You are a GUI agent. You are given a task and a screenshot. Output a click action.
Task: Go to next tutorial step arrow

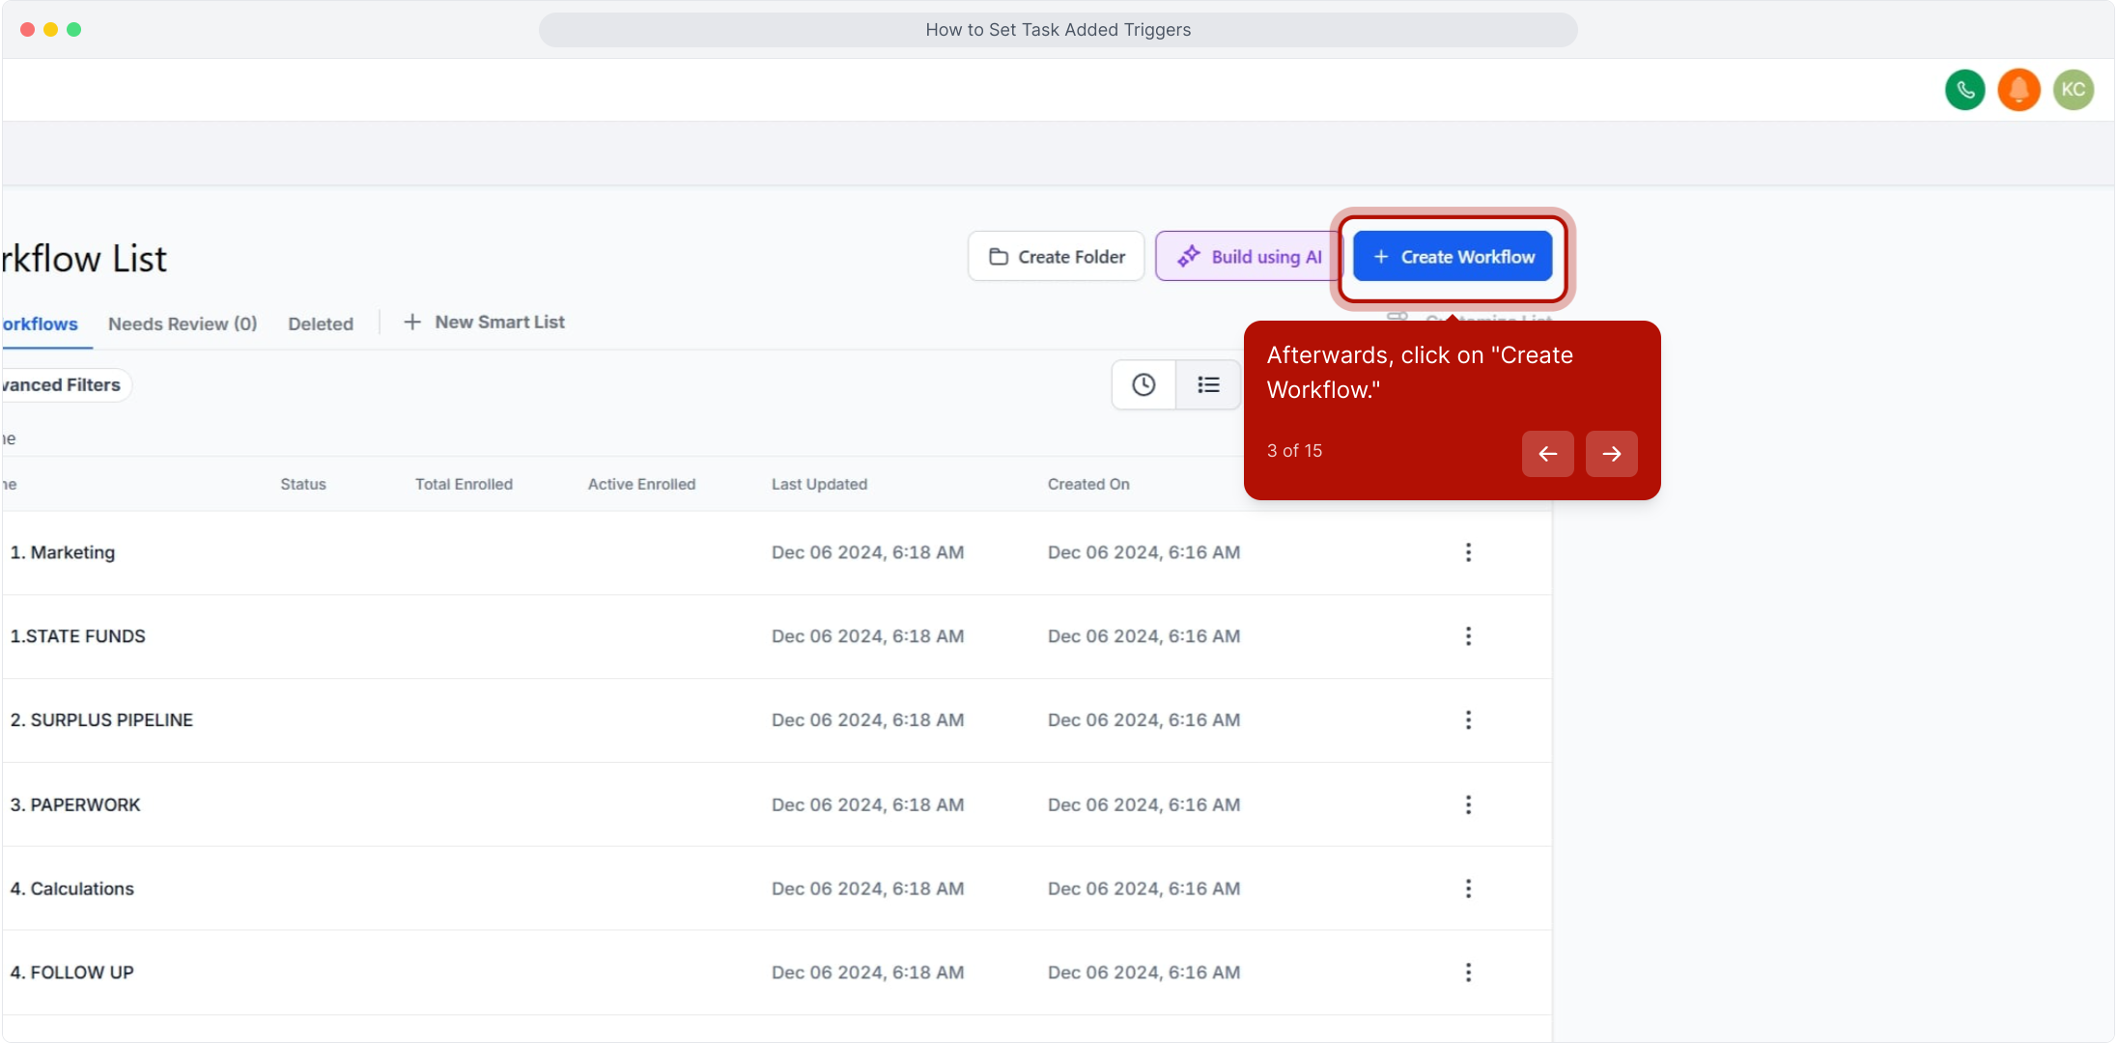coord(1611,454)
